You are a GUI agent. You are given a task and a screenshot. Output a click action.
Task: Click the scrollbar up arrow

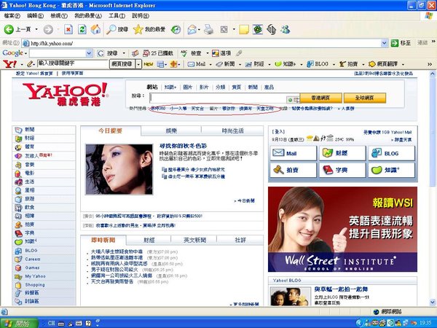click(x=432, y=74)
